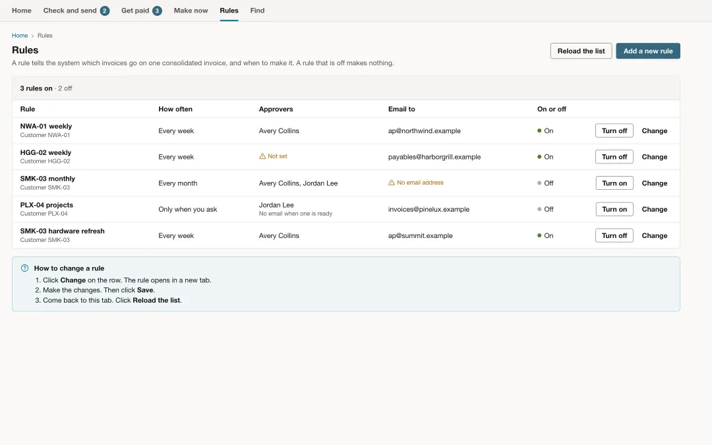The width and height of the screenshot is (712, 445).
Task: Click the Check and send badge showing 2
Action: click(104, 11)
